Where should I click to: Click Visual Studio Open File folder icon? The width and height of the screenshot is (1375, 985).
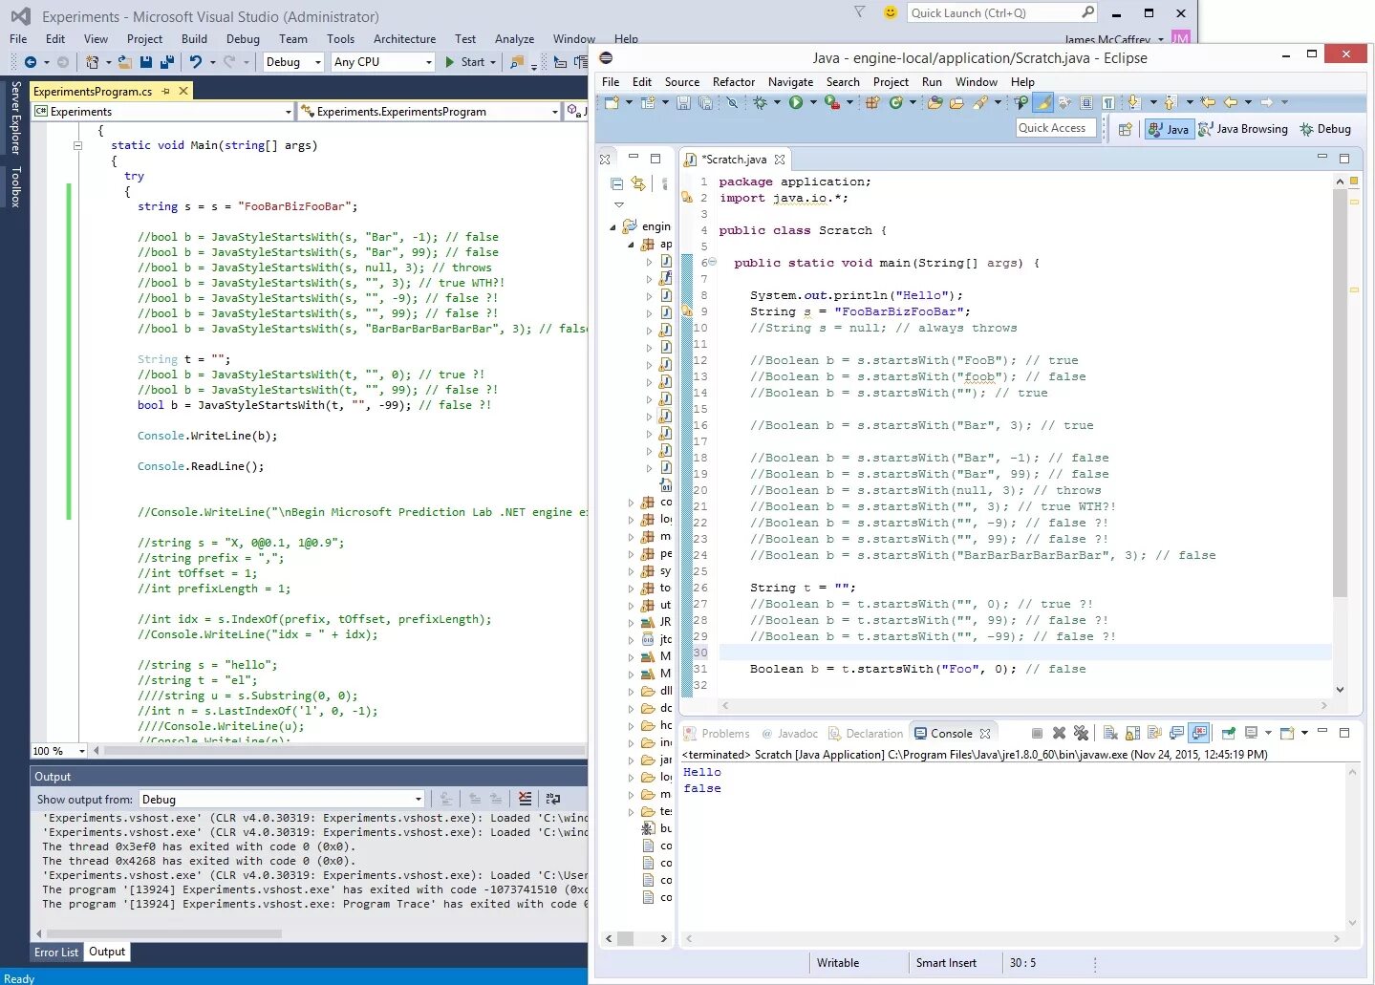(x=125, y=62)
